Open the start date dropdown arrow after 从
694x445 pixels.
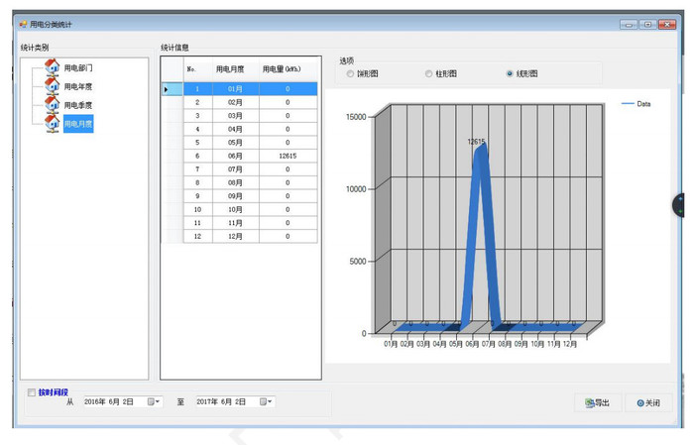pyautogui.click(x=157, y=401)
